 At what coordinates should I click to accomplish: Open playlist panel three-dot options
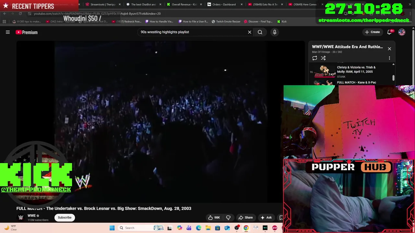click(x=389, y=58)
